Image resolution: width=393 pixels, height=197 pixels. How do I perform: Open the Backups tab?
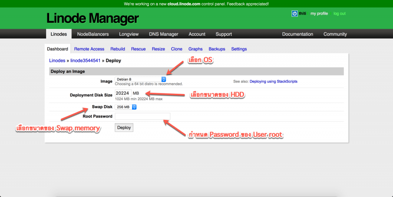217,49
